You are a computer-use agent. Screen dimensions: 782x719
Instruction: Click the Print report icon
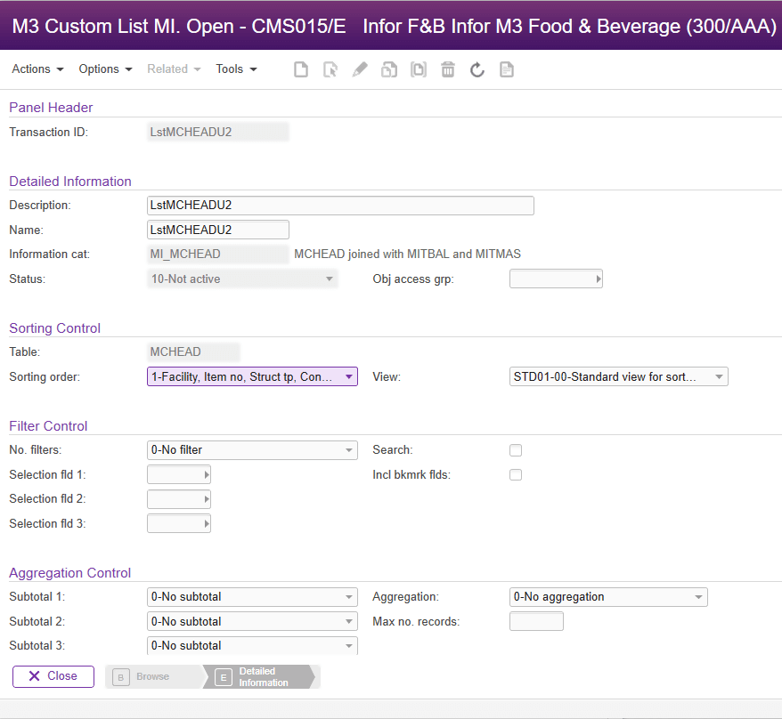pos(506,69)
